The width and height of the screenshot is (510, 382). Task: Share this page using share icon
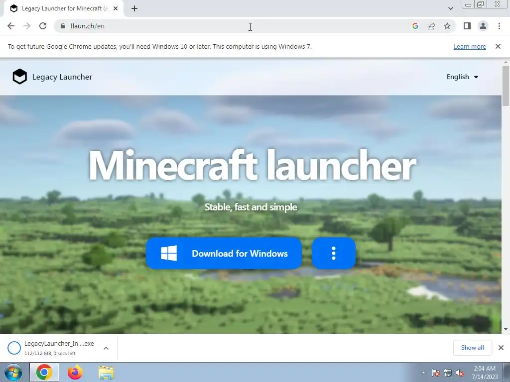(x=431, y=26)
